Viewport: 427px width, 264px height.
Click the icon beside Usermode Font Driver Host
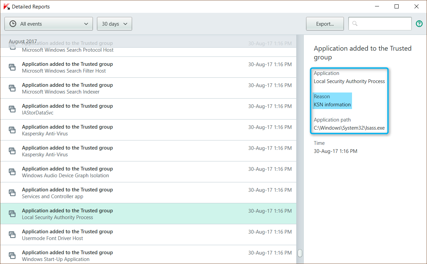click(x=12, y=235)
